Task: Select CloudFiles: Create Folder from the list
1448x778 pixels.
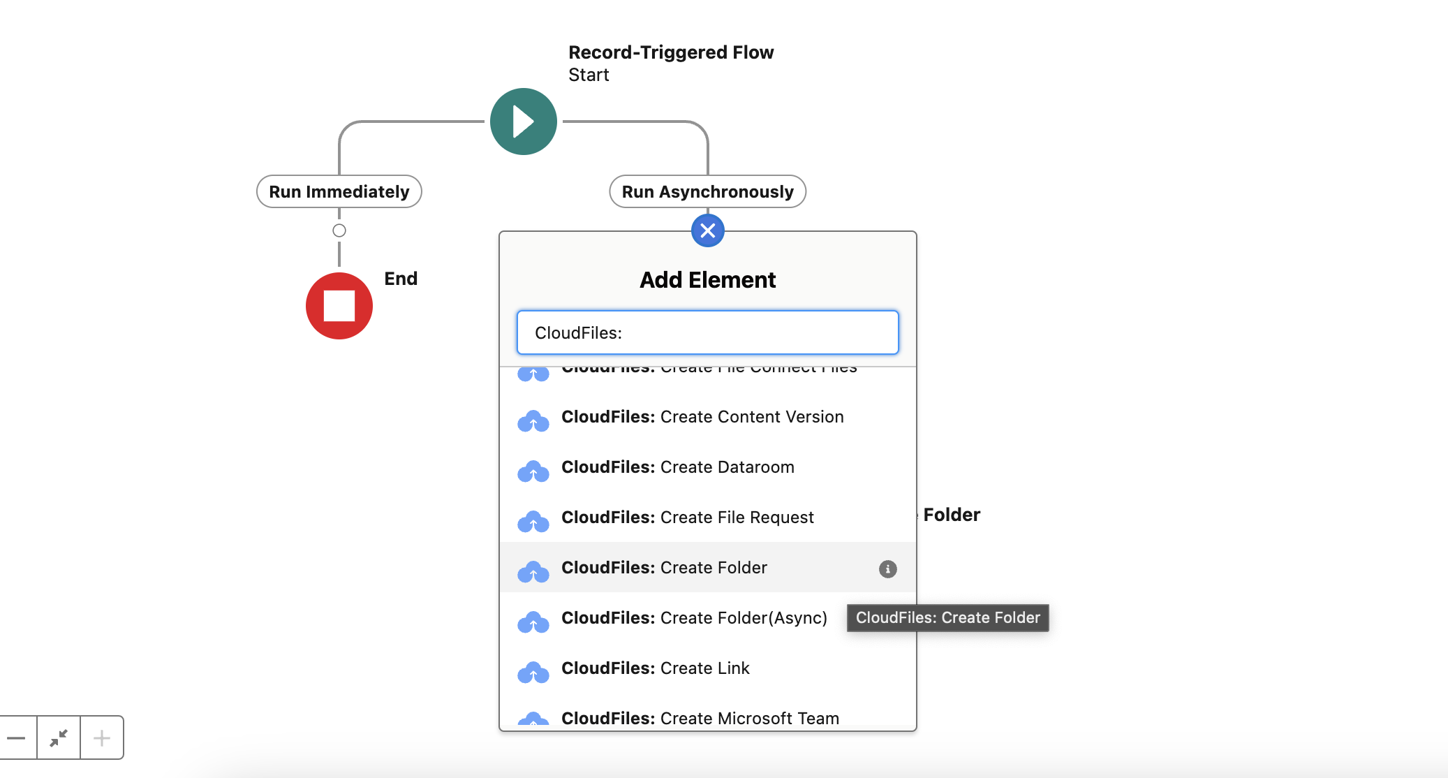Action: point(664,568)
